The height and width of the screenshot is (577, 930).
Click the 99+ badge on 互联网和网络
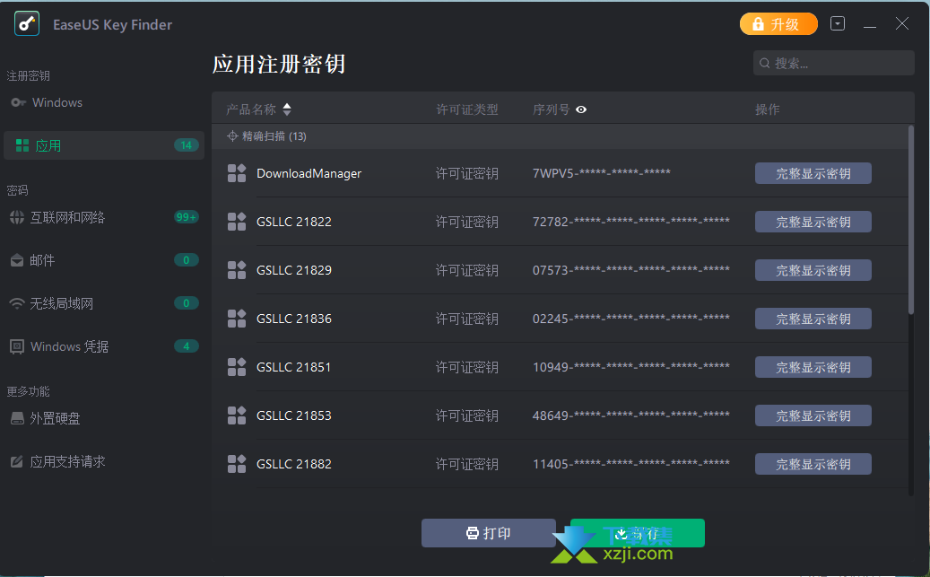pos(187,217)
